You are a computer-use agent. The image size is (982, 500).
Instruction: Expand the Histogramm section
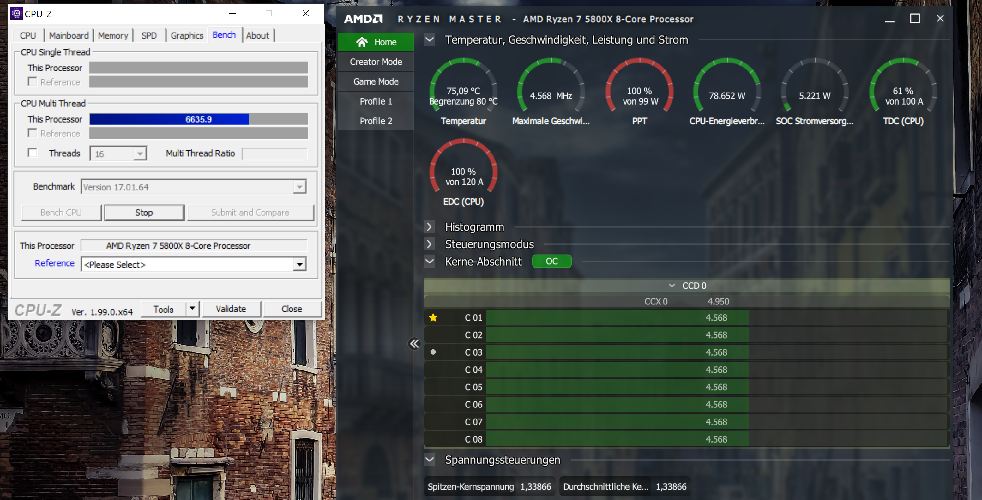429,227
